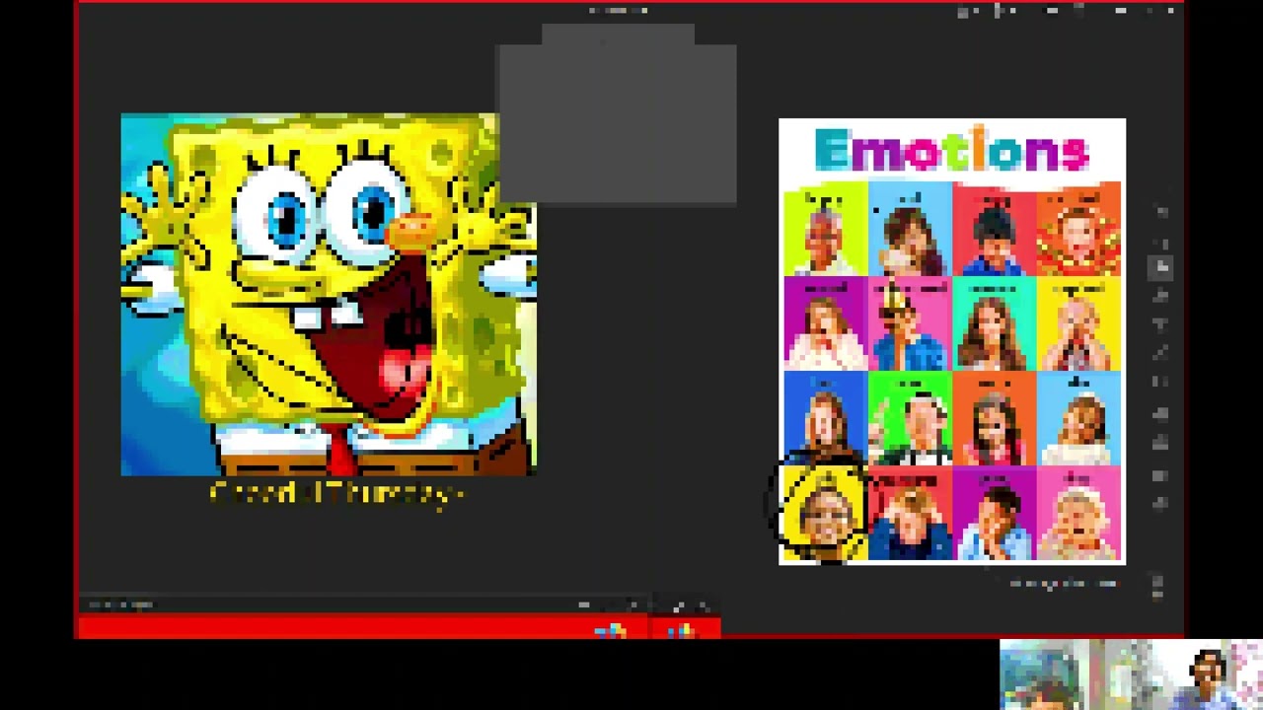This screenshot has height=710, width=1263.
Task: Click the Emotions chart image
Action: click(x=952, y=341)
